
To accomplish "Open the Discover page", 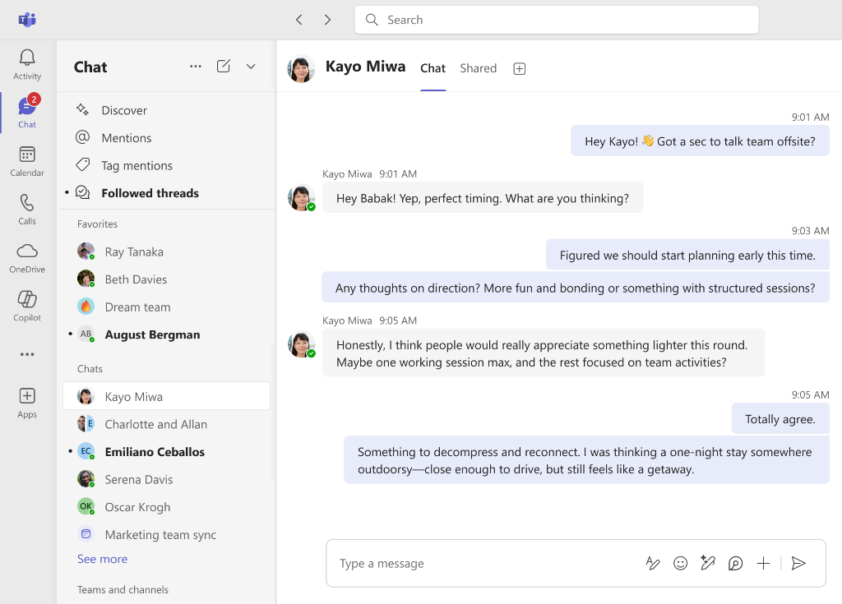I will 126,109.
